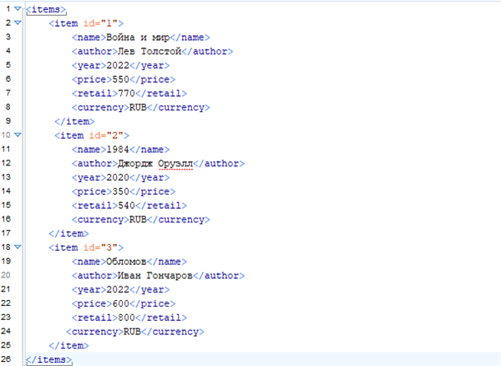Viewport: 501px width, 366px height.
Task: Click the closing </items> tag
Action: click(x=49, y=359)
